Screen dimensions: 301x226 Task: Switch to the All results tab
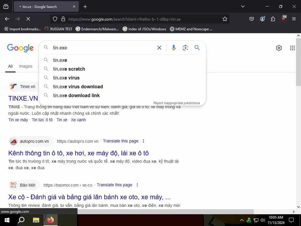coord(10,66)
